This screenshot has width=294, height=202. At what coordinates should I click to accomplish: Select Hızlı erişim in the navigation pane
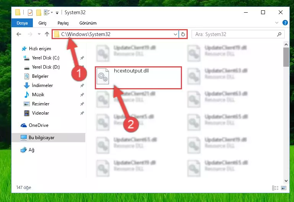pos(40,49)
